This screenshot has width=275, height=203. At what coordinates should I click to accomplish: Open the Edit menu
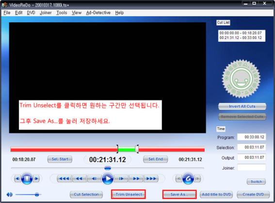click(18, 13)
